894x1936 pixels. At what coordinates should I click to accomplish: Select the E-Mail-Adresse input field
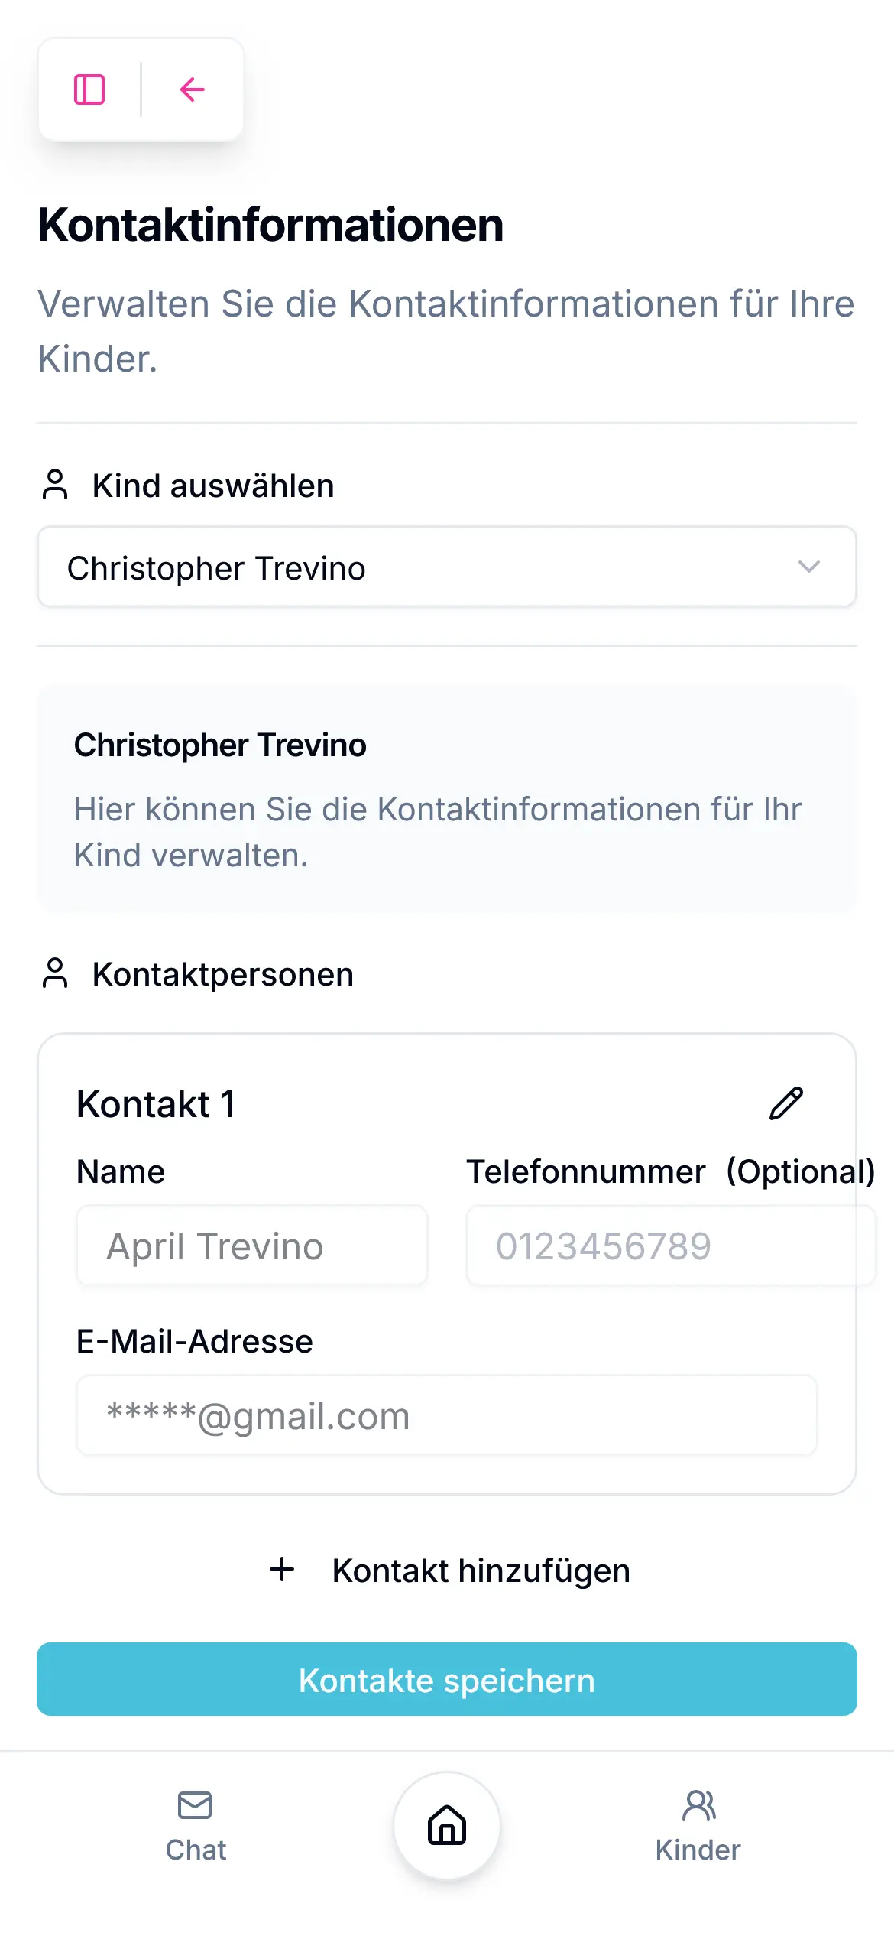[x=446, y=1416]
